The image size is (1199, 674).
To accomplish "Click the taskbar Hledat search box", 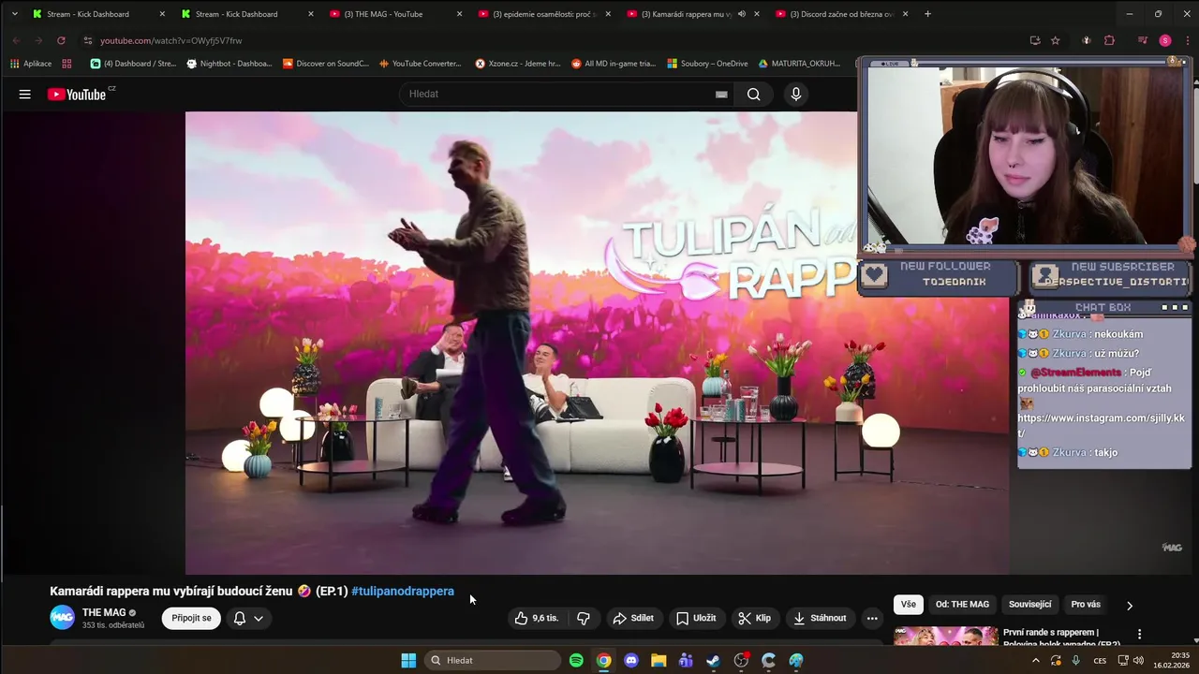I will click(491, 660).
